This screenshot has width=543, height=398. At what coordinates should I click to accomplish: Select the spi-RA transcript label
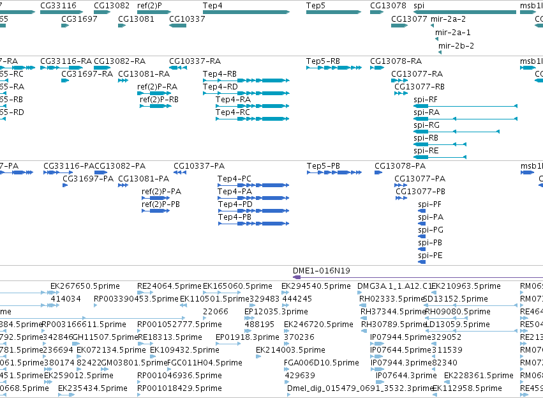tap(427, 112)
